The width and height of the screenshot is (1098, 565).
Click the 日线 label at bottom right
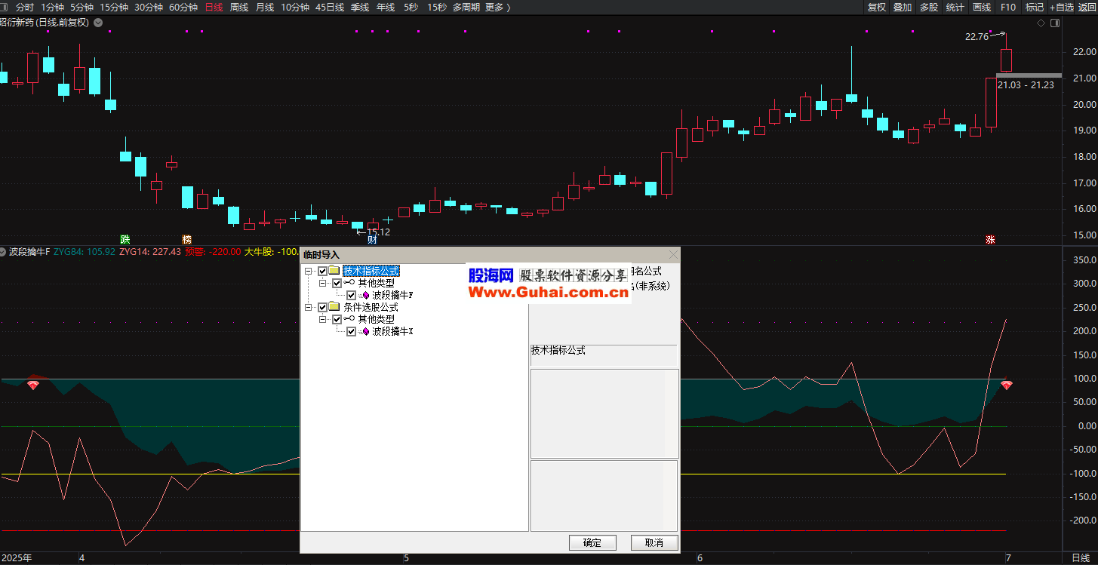[x=1081, y=558]
